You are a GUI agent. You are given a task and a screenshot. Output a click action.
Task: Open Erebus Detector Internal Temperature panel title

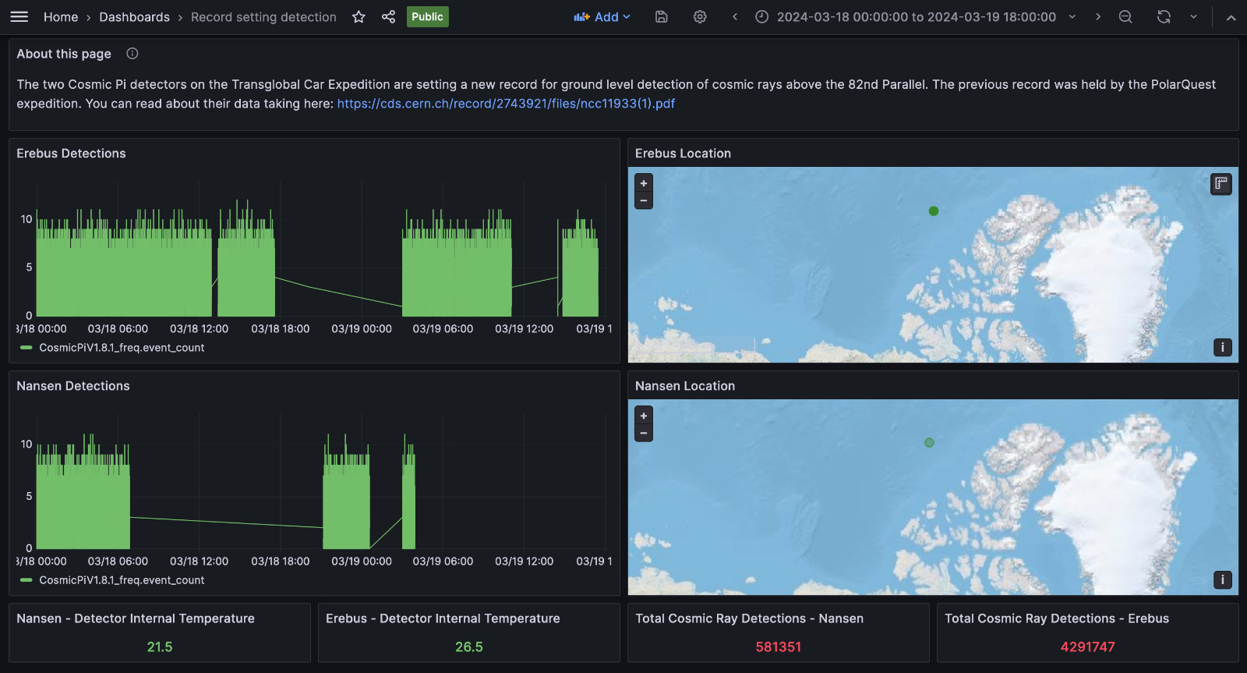click(443, 618)
